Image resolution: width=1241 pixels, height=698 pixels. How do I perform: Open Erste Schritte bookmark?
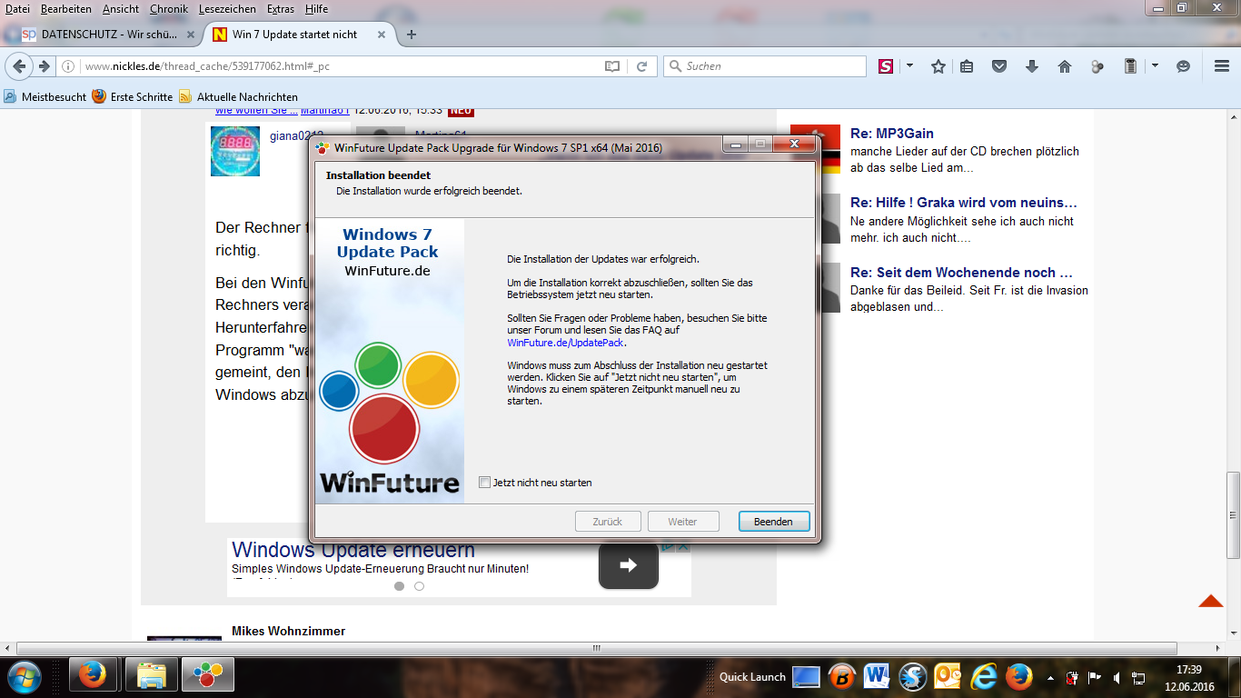pos(133,96)
